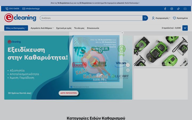Close the summer popup with X
The width and height of the screenshot is (192, 120).
coord(122,33)
